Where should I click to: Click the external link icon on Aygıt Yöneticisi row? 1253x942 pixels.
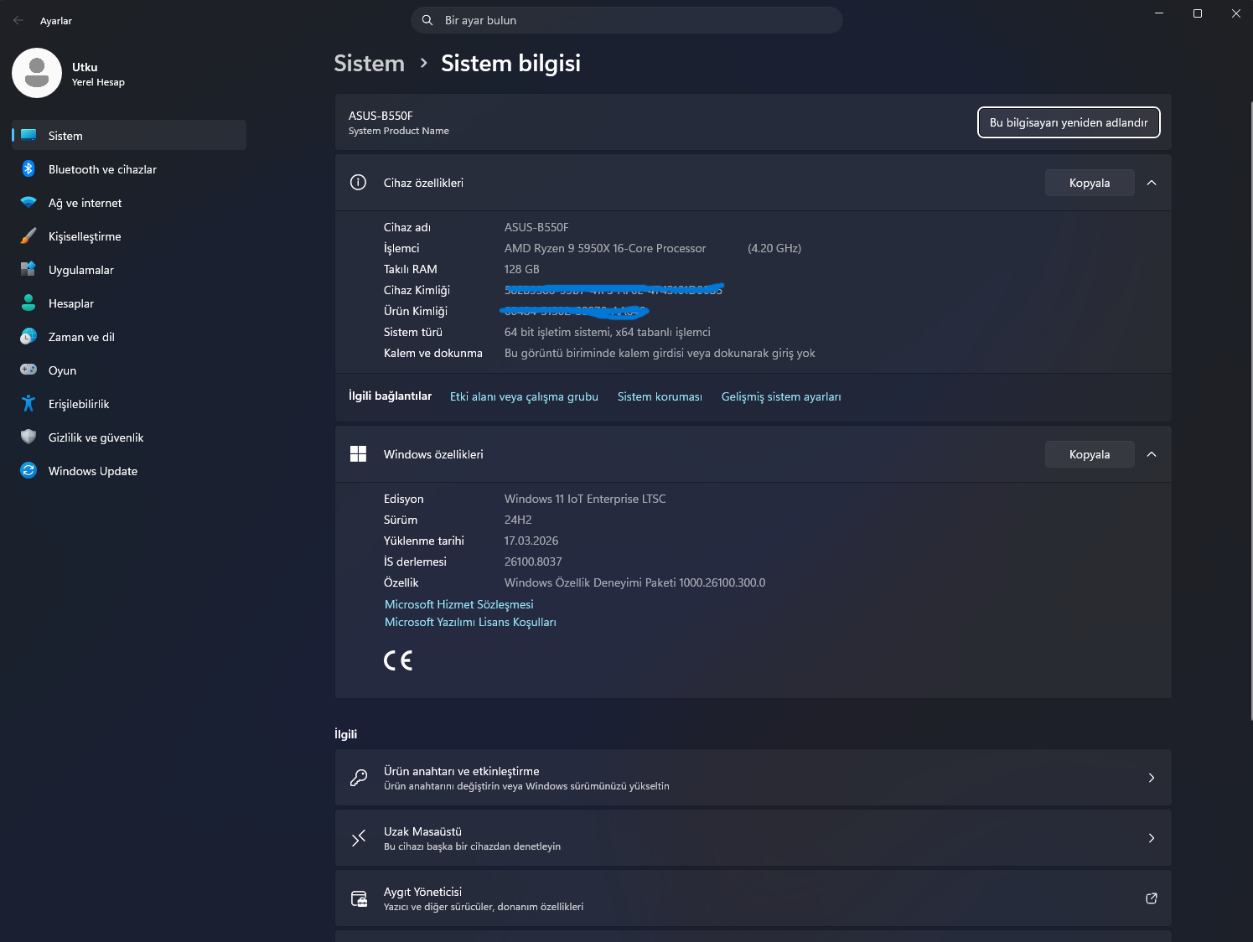1152,898
